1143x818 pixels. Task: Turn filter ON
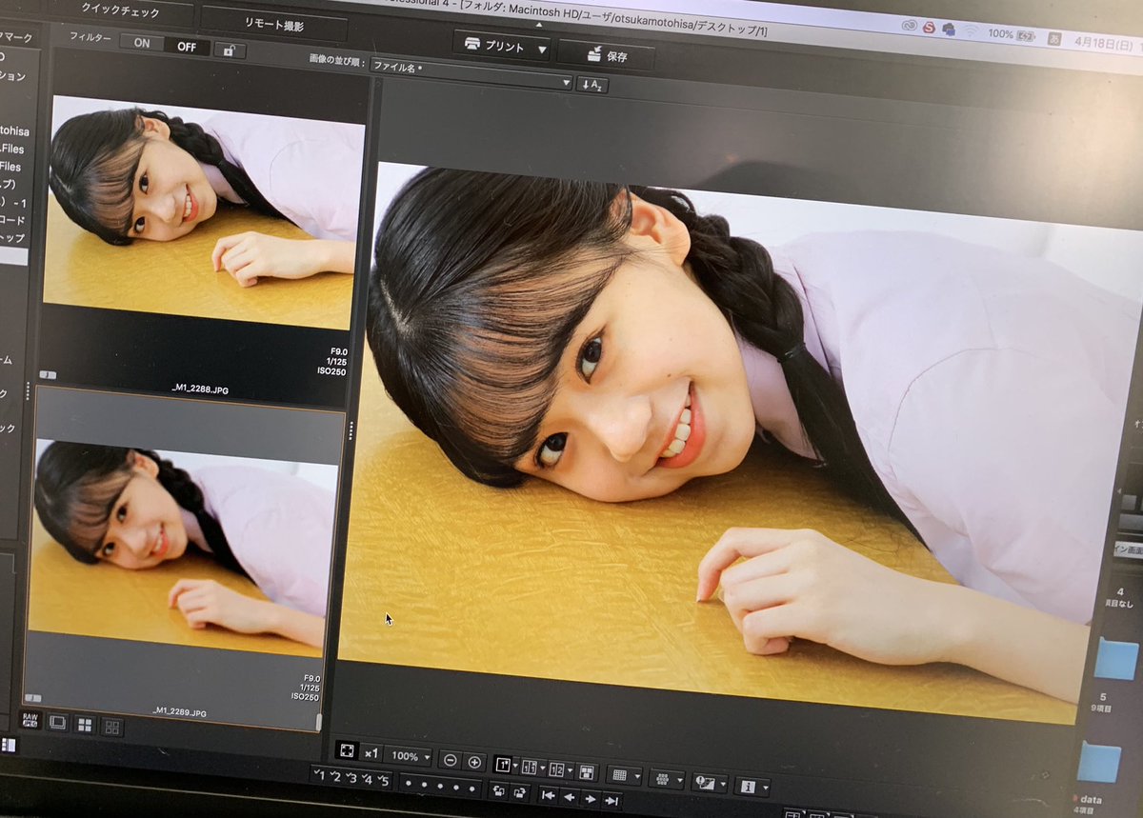142,44
